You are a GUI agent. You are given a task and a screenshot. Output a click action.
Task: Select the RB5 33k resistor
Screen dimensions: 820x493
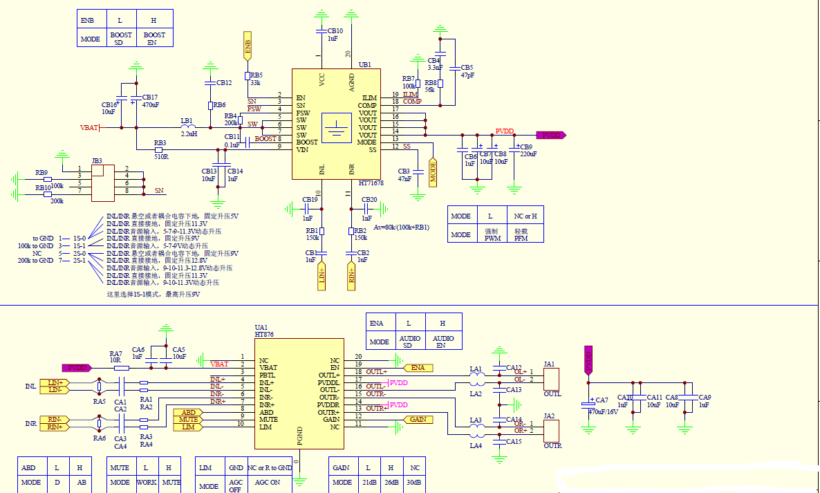pyautogui.click(x=248, y=75)
